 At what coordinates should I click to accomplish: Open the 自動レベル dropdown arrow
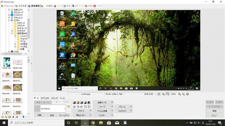pos(112,103)
